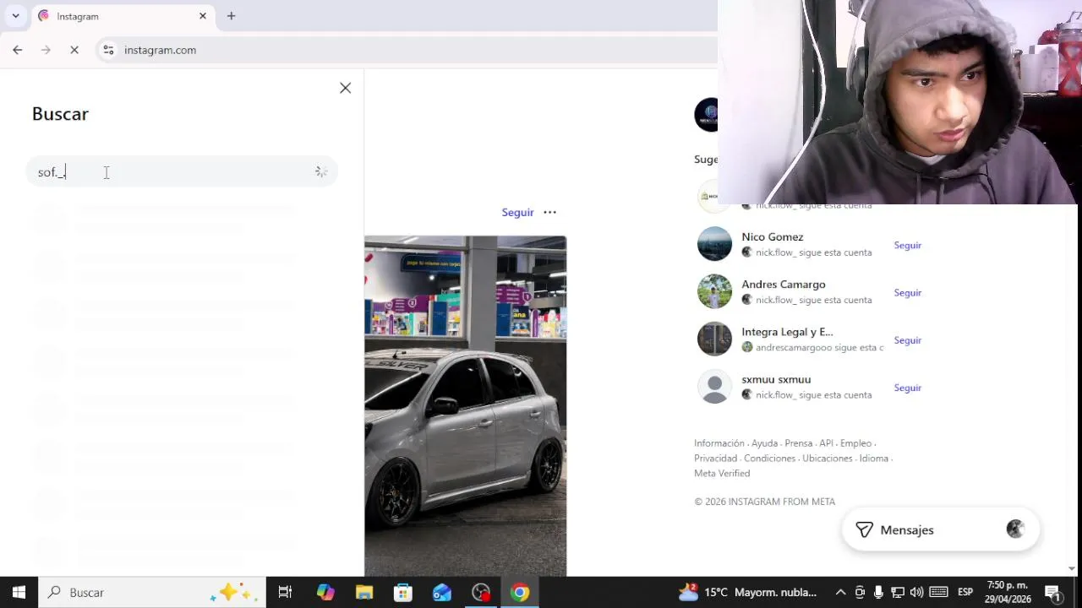Close the Buscar search panel
This screenshot has width=1082, height=608.
(x=345, y=88)
